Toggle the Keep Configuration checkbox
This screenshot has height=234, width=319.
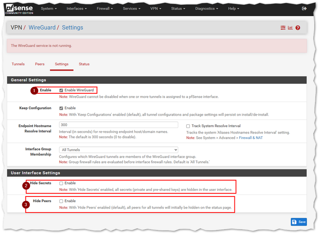61,108
